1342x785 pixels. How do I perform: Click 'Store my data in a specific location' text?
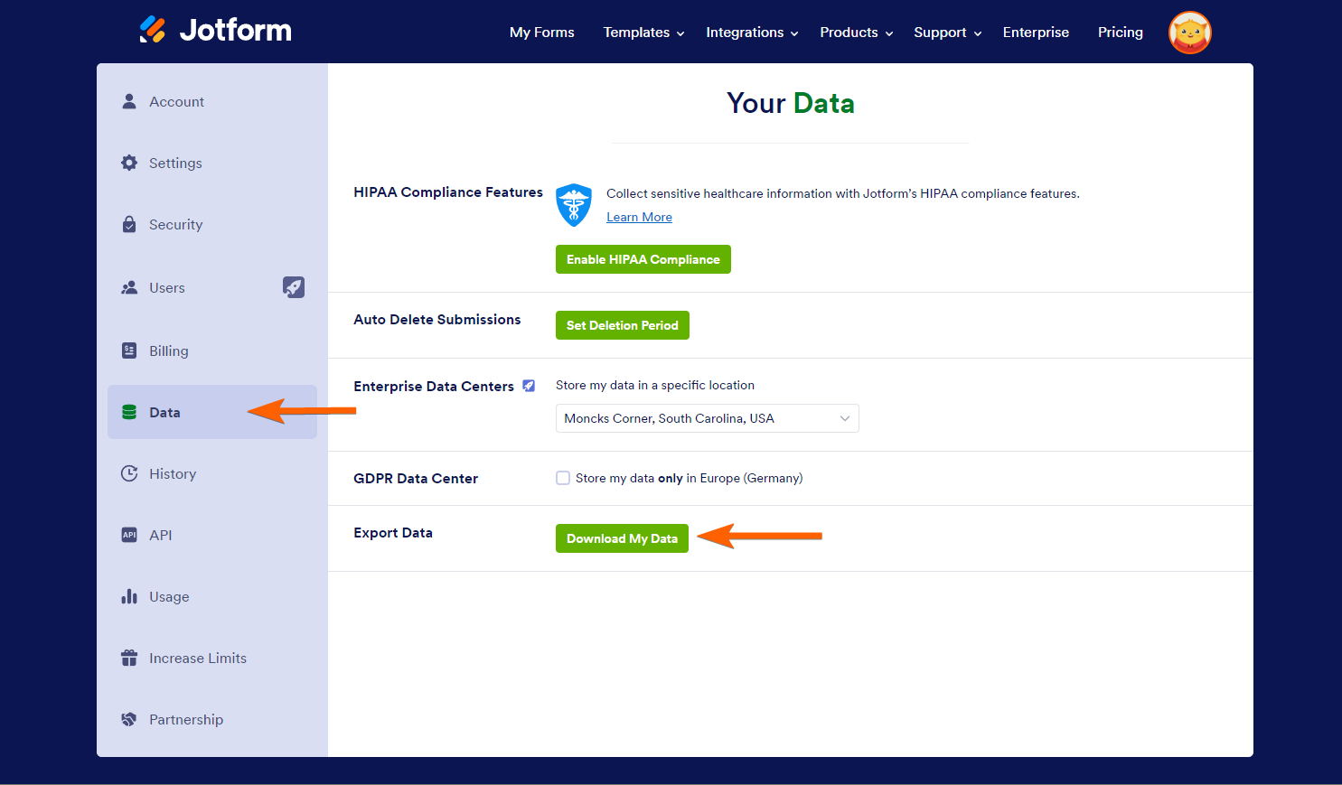[x=655, y=385]
